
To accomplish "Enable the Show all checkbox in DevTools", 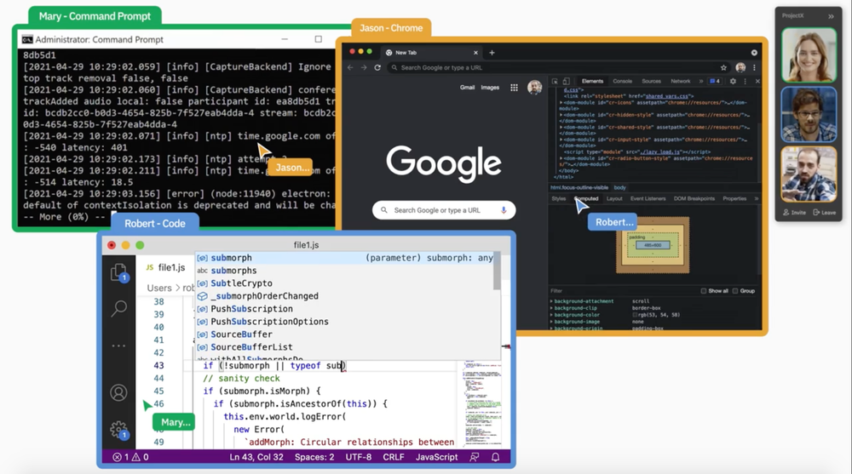I will coord(703,291).
